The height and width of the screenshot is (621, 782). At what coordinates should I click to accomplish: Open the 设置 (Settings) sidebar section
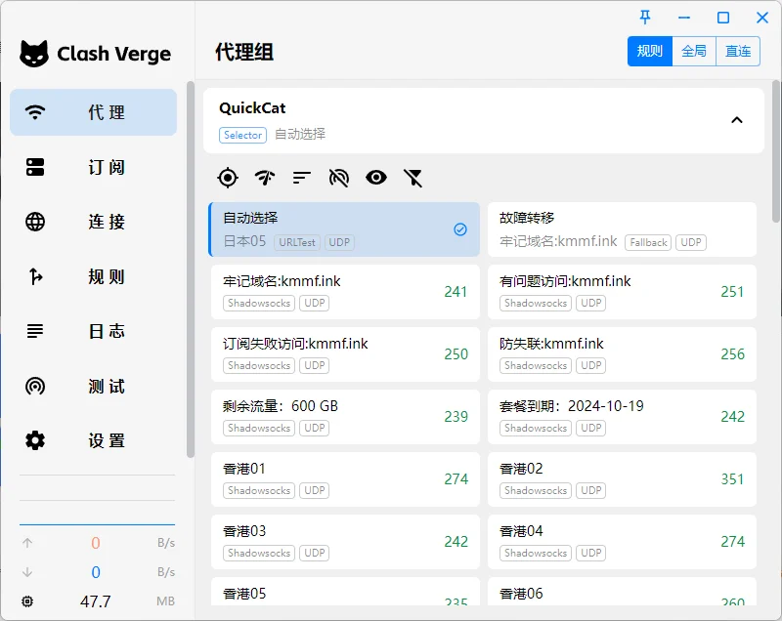coord(95,440)
